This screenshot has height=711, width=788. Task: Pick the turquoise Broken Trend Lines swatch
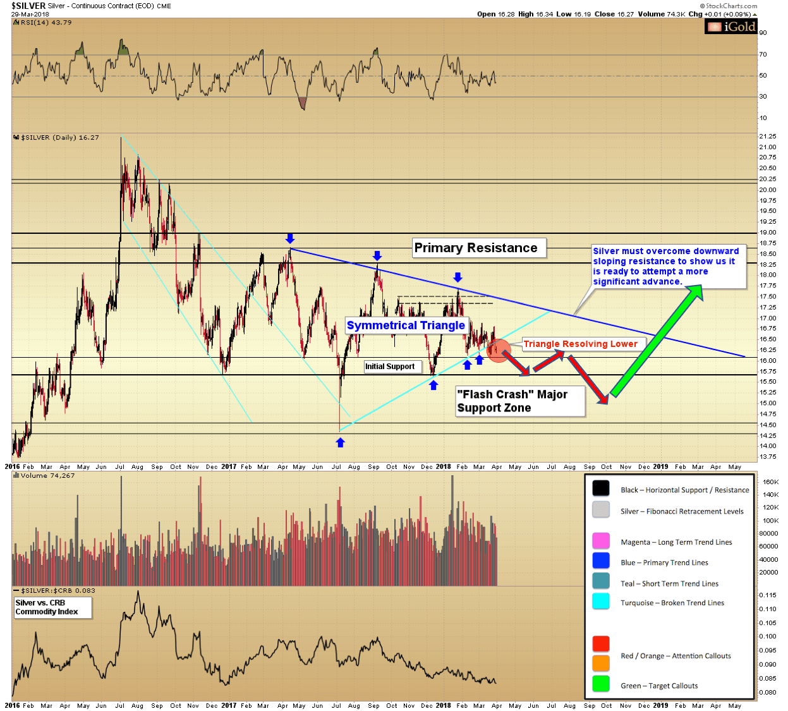[x=600, y=602]
